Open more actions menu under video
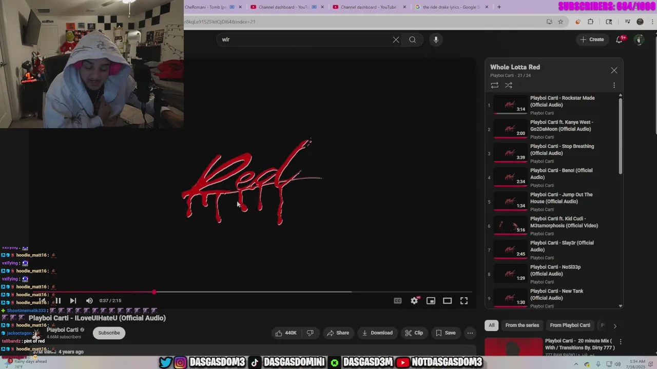The image size is (657, 369). 470,333
